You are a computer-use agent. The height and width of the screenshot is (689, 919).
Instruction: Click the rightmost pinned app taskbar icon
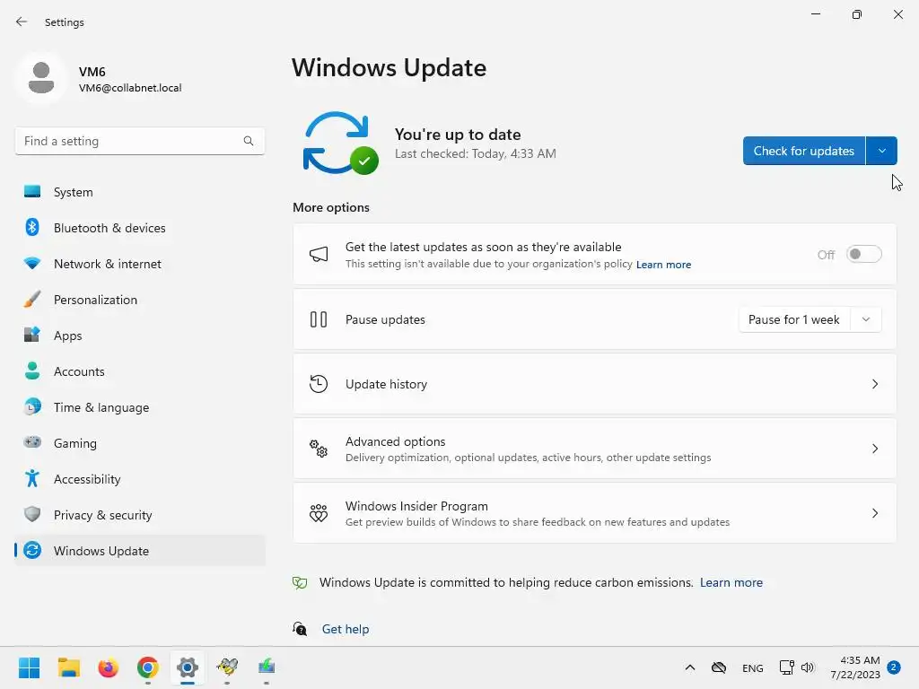click(x=267, y=667)
